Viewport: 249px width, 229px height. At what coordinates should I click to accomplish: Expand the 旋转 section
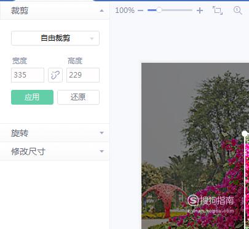pyautogui.click(x=101, y=133)
